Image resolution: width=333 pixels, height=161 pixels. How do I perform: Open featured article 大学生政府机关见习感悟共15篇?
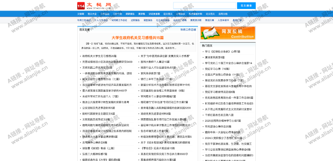pos(138,38)
